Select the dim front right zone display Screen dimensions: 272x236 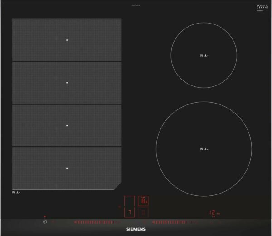point(143,212)
